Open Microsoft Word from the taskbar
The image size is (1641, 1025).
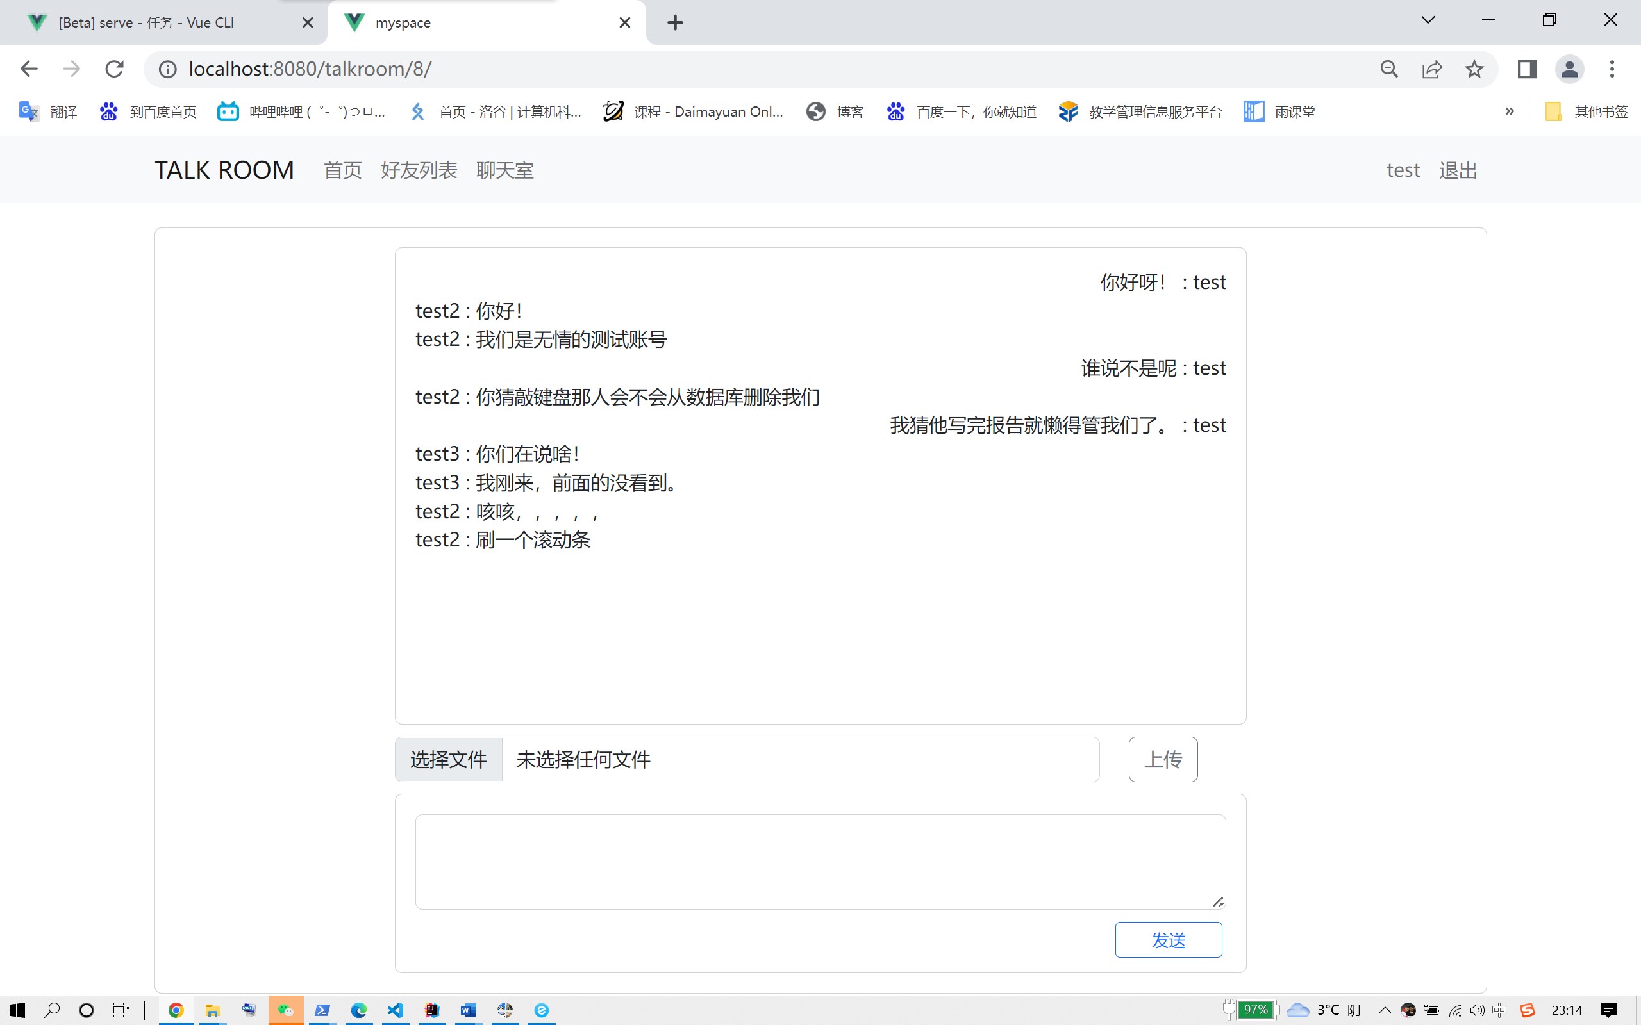pyautogui.click(x=469, y=1010)
